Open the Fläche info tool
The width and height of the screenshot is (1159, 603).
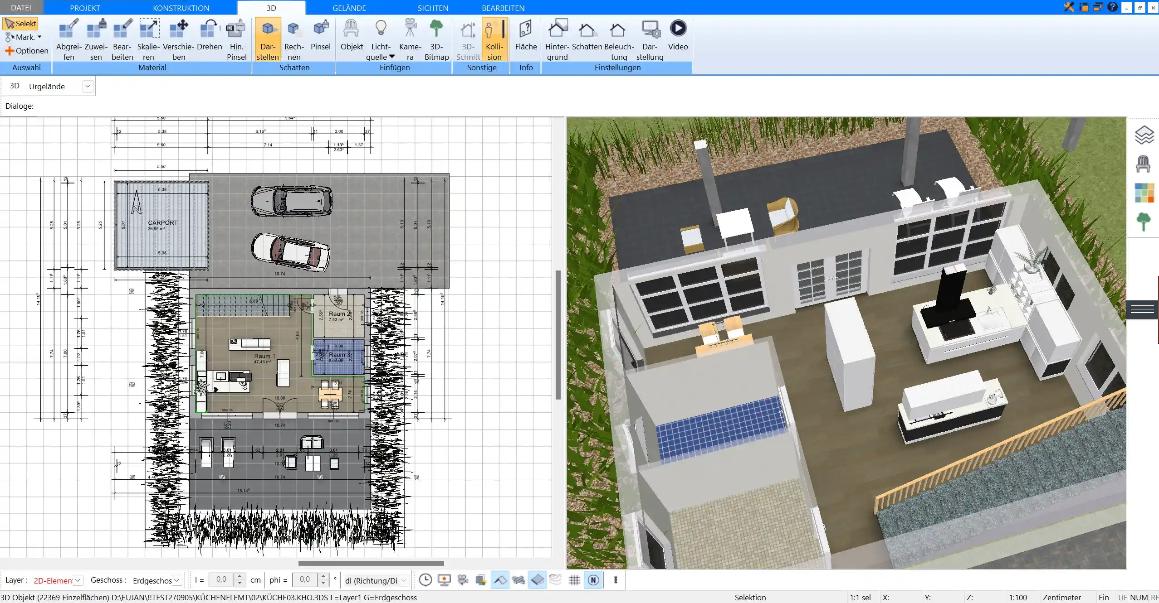pos(526,35)
